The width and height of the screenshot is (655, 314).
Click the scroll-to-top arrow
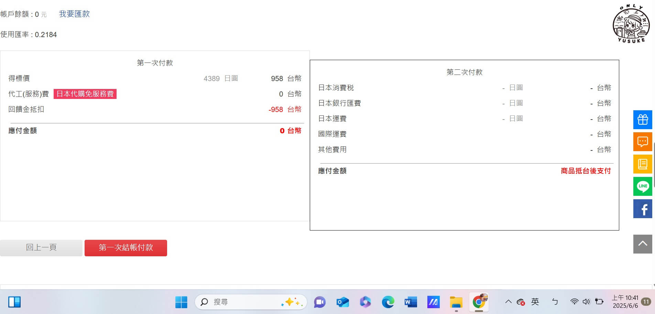[x=642, y=244]
